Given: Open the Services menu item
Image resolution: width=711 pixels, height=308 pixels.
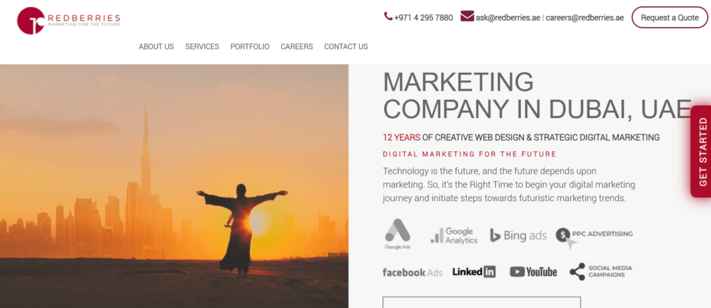Looking at the screenshot, I should pyautogui.click(x=202, y=46).
